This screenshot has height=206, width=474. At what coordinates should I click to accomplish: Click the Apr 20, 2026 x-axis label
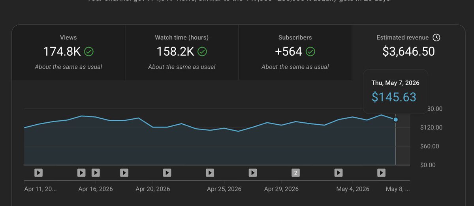click(153, 189)
